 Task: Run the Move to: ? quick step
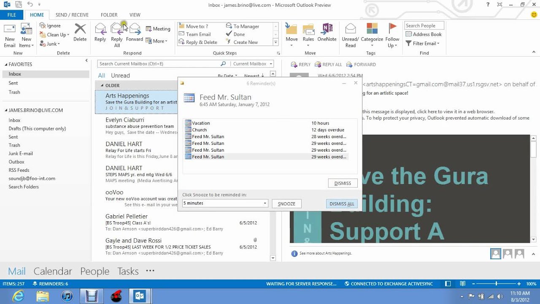(193, 26)
